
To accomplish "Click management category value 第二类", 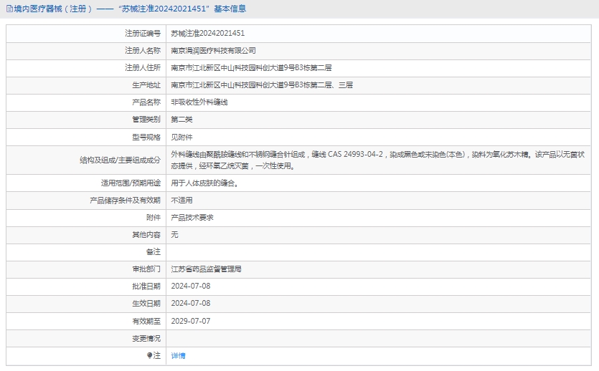I will [x=181, y=120].
